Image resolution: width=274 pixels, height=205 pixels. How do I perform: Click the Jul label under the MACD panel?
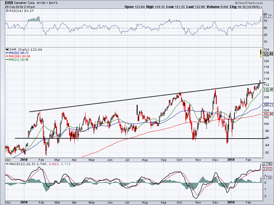(127, 203)
